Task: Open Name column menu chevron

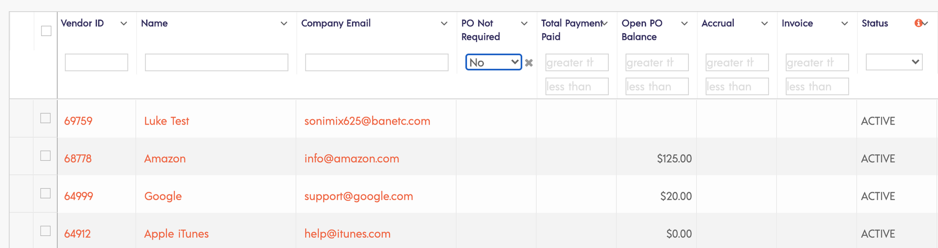Action: pos(284,23)
